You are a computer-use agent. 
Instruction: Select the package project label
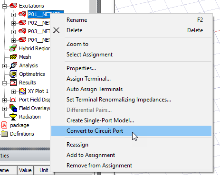click(x=19, y=125)
